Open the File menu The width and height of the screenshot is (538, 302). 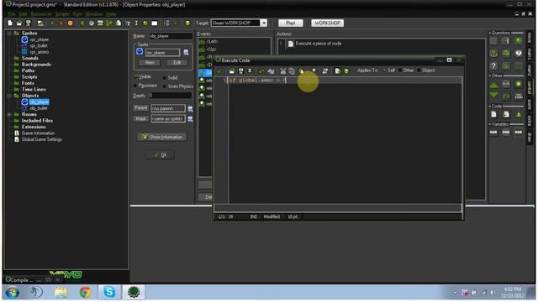point(12,14)
